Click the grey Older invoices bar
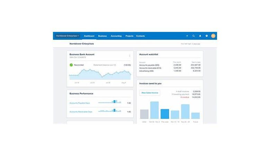 point(144,114)
